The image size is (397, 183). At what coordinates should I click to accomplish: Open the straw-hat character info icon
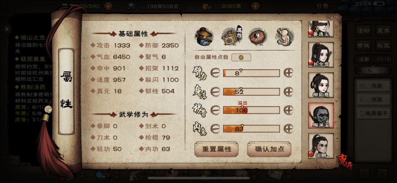tap(204, 36)
